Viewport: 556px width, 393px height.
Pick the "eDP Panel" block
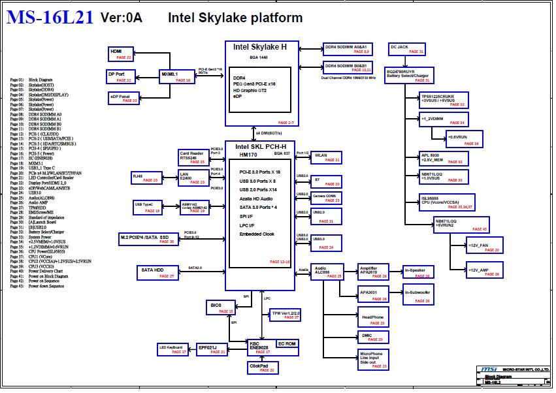pos(123,98)
